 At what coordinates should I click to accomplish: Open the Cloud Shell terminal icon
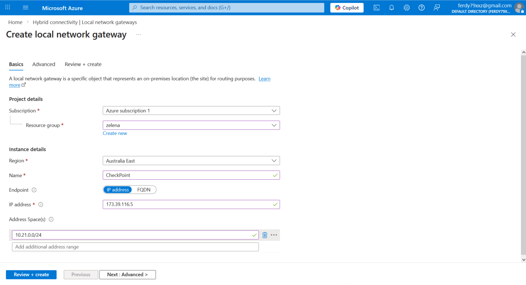click(376, 8)
